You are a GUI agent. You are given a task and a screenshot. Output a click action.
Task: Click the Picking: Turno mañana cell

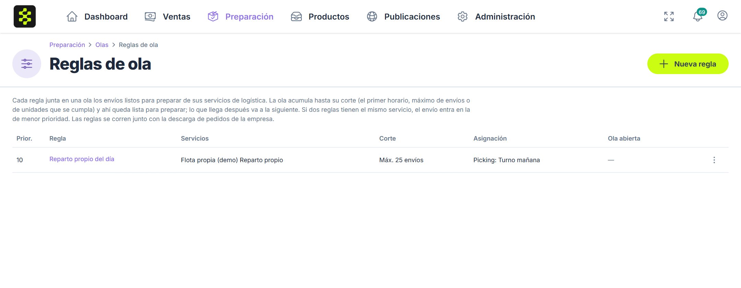507,160
